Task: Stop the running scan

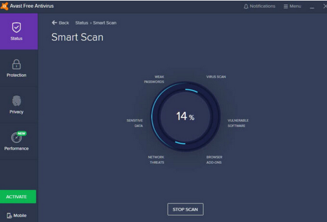Action: tap(185, 209)
